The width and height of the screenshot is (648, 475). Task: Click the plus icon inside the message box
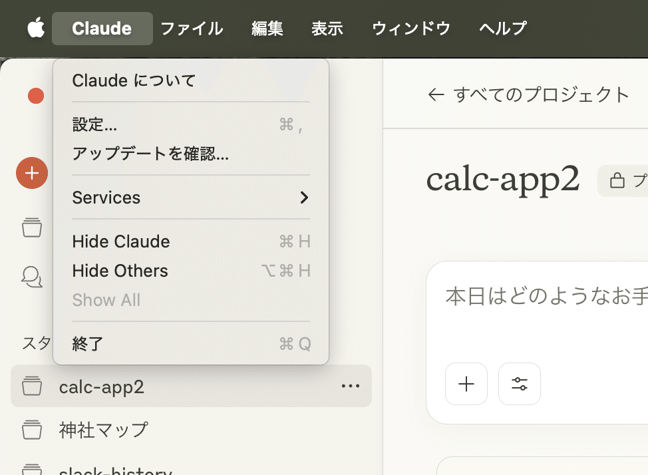(466, 384)
